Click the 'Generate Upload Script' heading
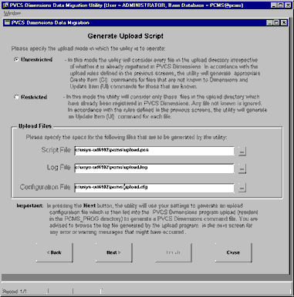Viewport: 294px width, 297px height. click(126, 36)
